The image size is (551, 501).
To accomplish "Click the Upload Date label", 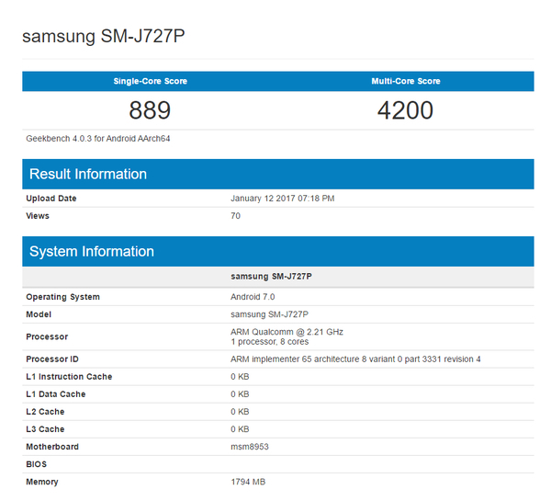I will [x=51, y=199].
